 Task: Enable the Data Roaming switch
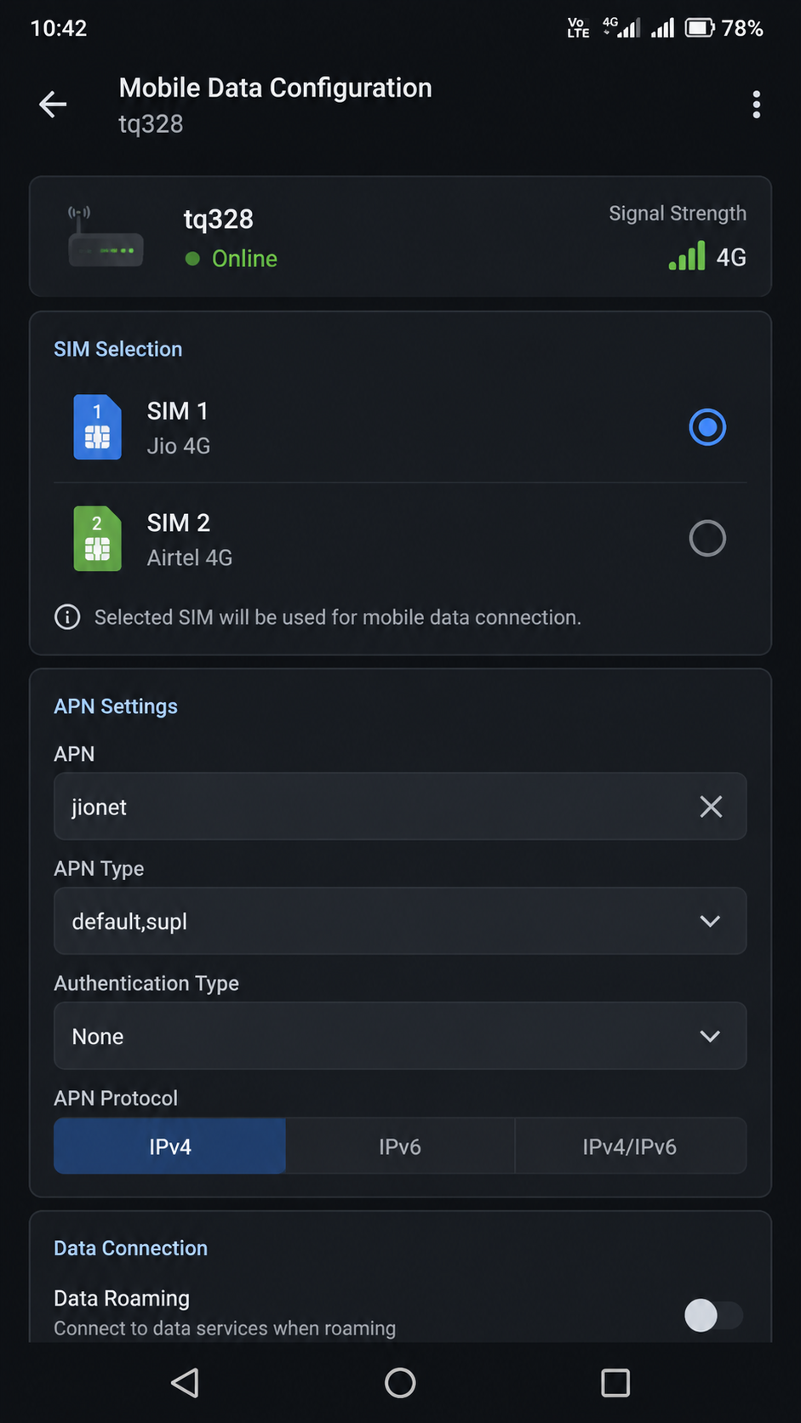point(713,1315)
